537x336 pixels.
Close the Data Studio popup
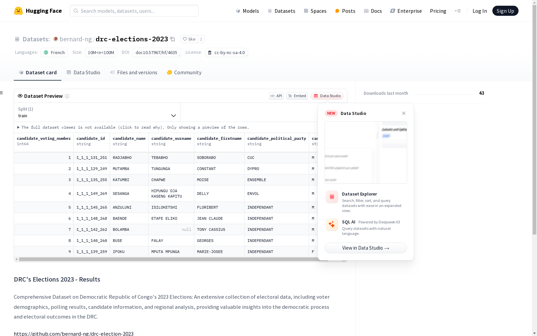pyautogui.click(x=404, y=113)
